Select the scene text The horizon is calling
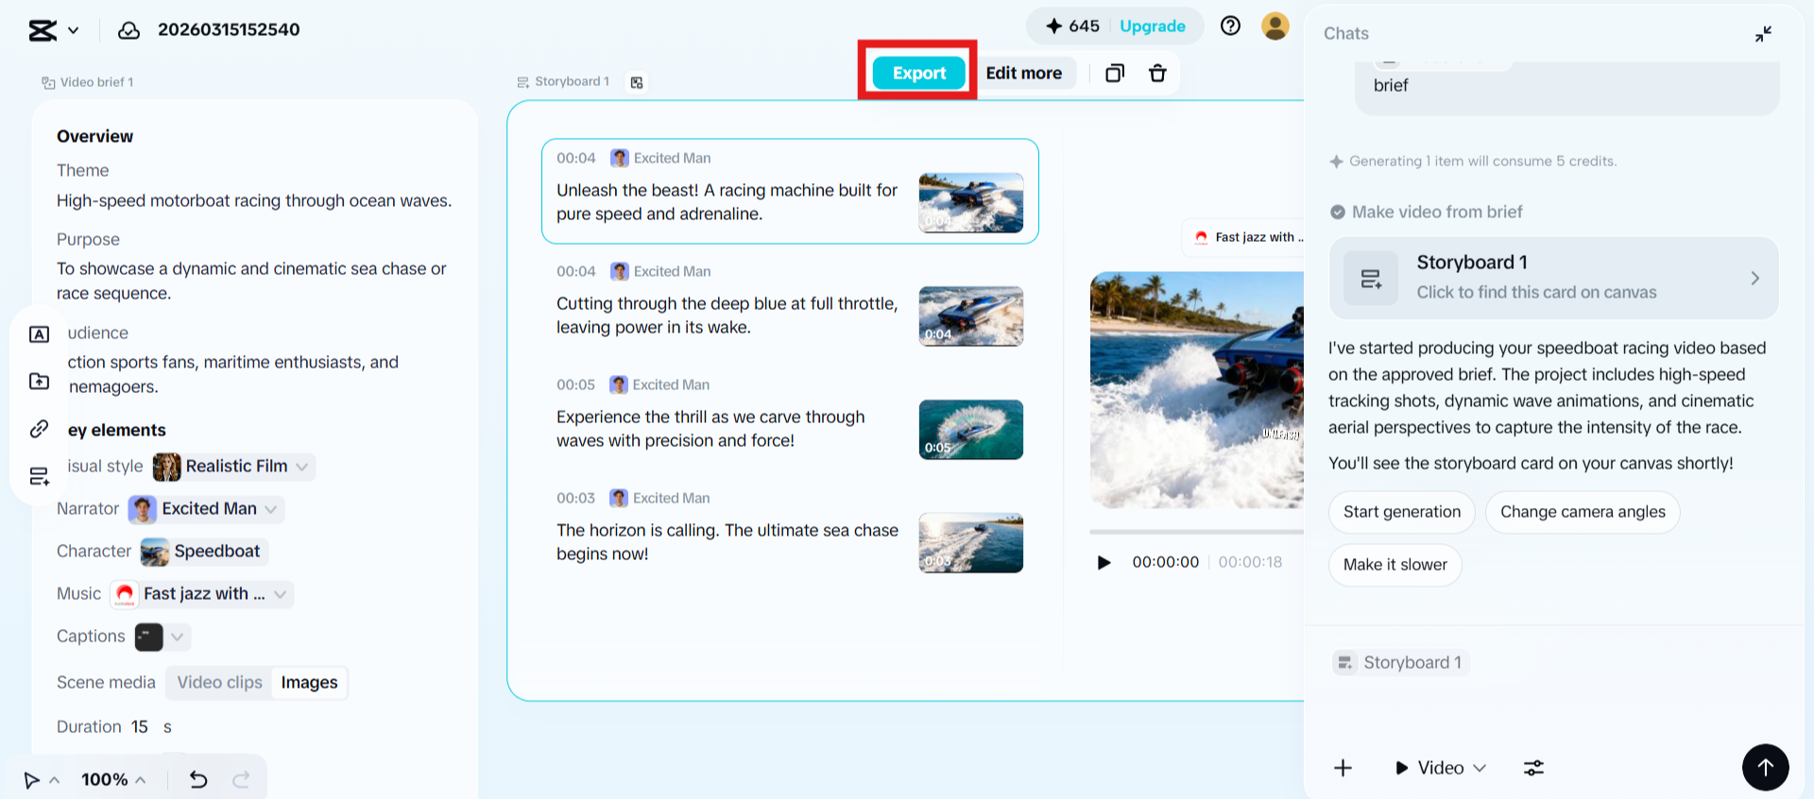The width and height of the screenshot is (1814, 800). click(727, 542)
